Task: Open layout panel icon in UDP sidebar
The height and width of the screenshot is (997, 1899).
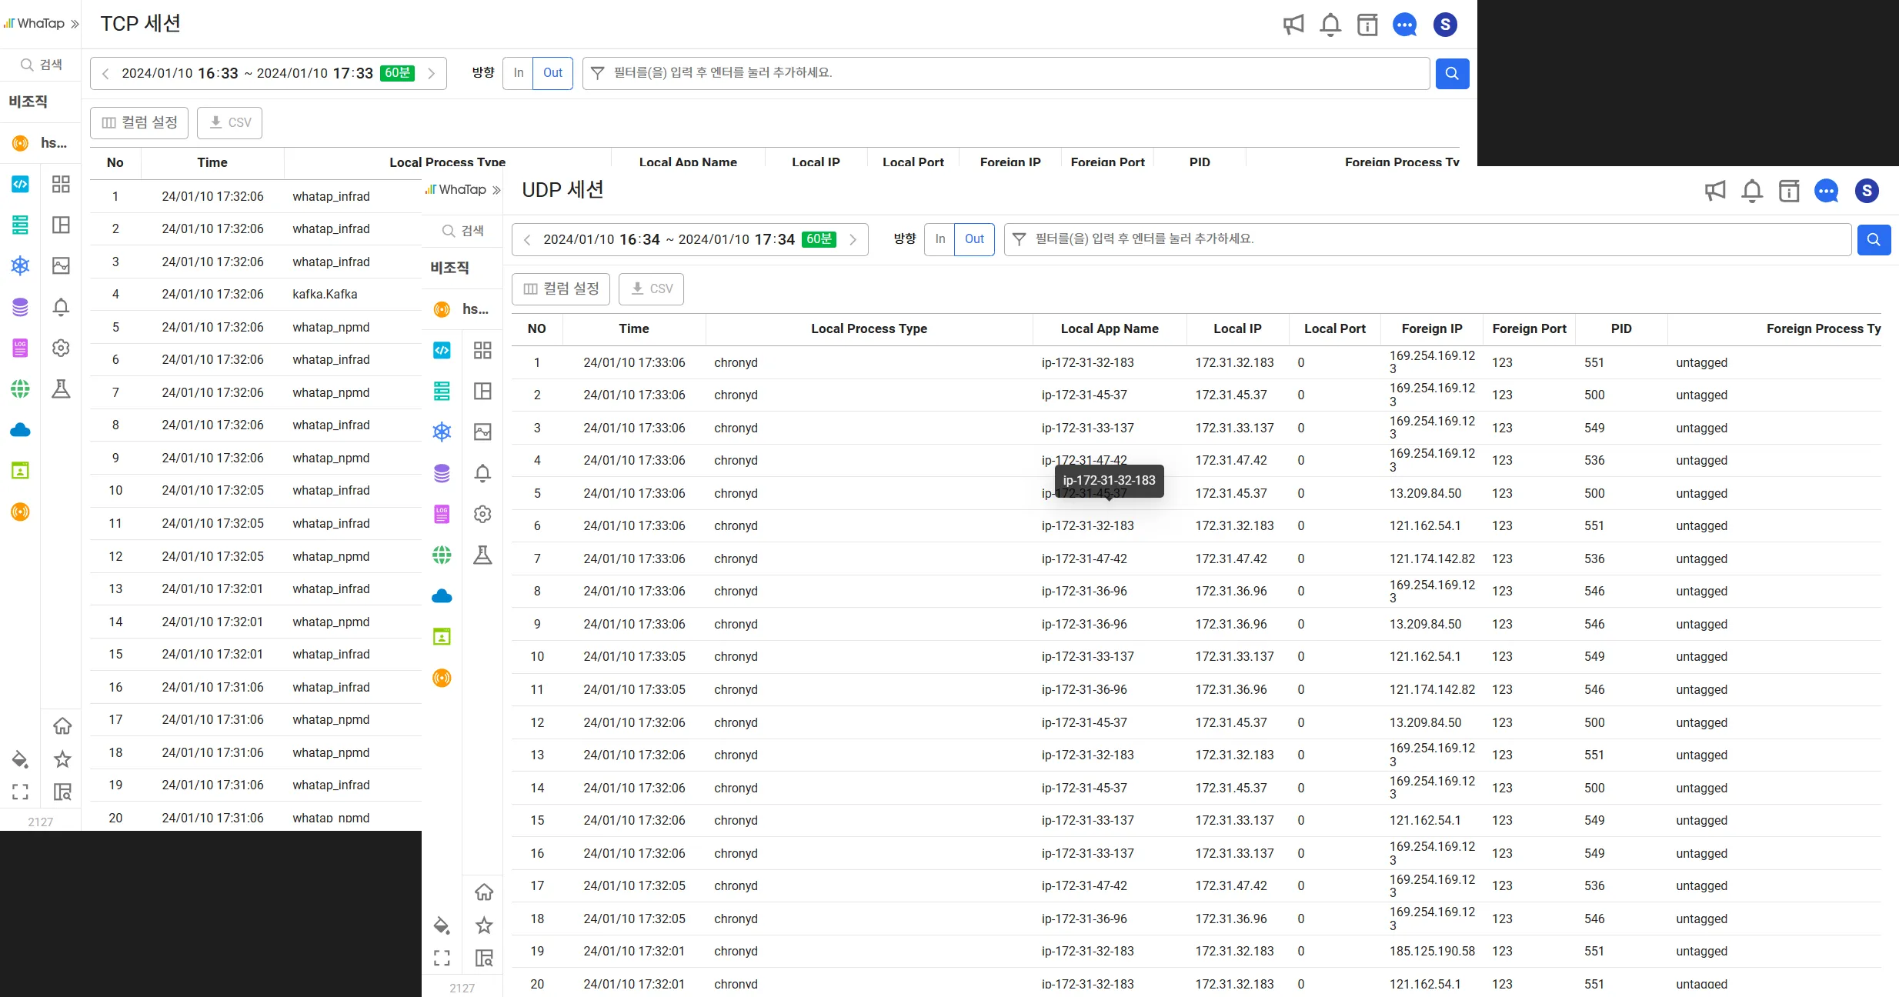Action: [x=482, y=391]
